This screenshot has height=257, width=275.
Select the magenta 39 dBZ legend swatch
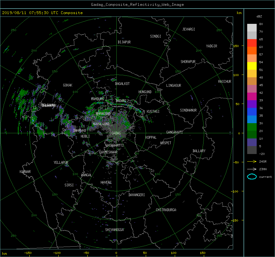tap(252, 96)
